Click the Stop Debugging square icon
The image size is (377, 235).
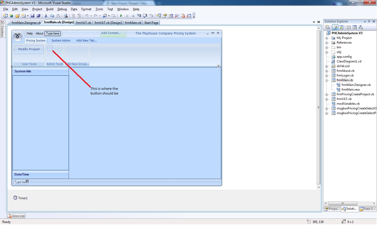[x=133, y=16]
